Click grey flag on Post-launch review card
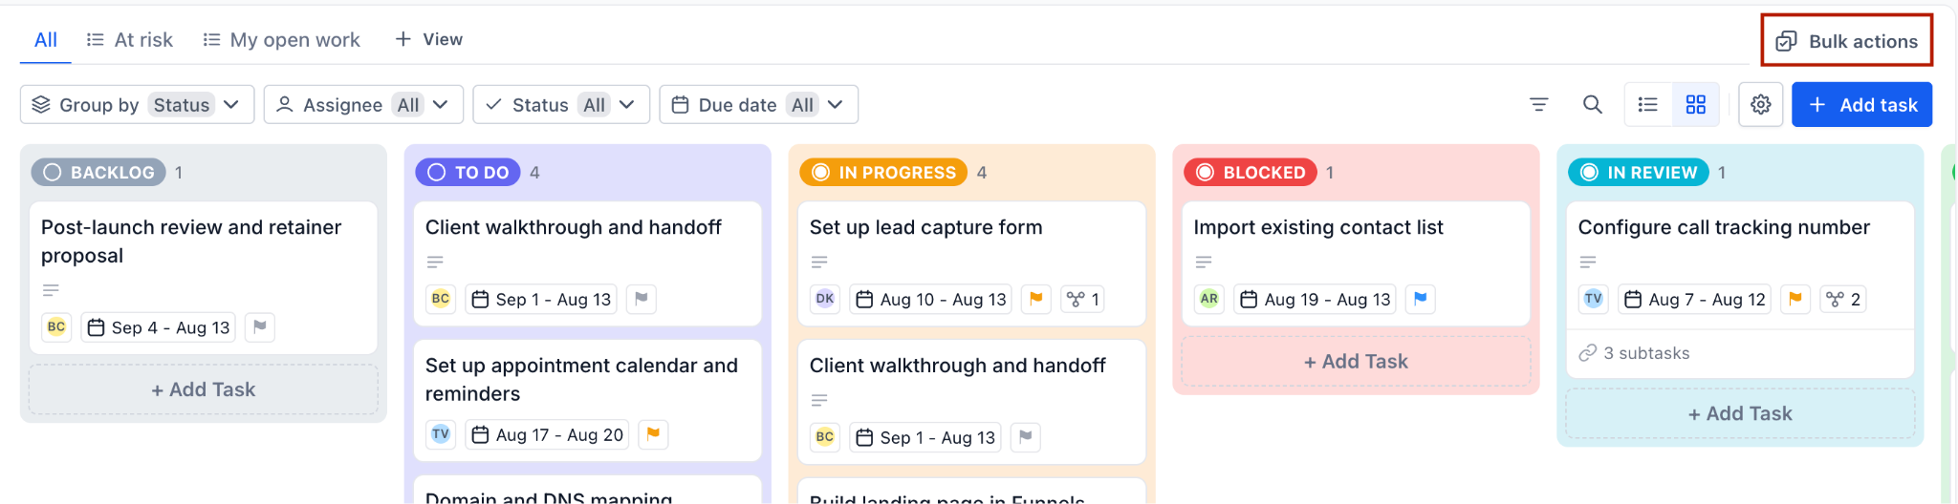The height and width of the screenshot is (504, 1958). 259,327
